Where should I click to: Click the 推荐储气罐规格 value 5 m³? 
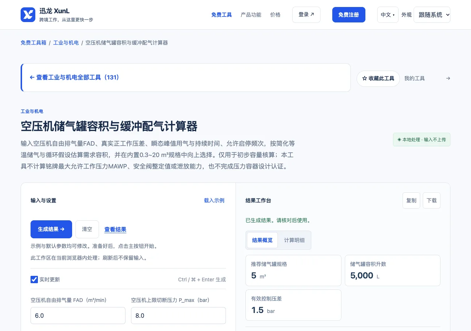coord(259,275)
